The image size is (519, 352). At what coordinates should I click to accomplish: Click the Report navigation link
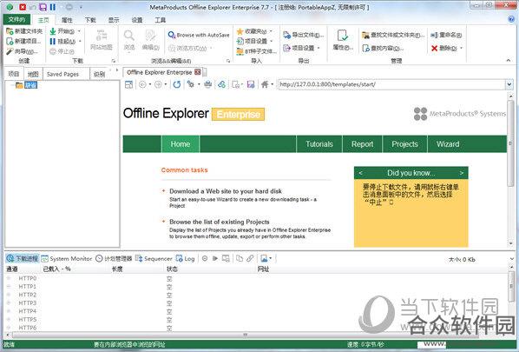(363, 144)
